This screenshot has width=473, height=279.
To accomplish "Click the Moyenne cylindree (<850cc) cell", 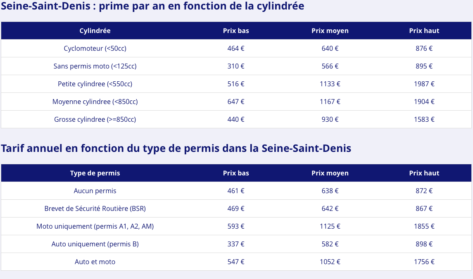I will click(x=95, y=102).
